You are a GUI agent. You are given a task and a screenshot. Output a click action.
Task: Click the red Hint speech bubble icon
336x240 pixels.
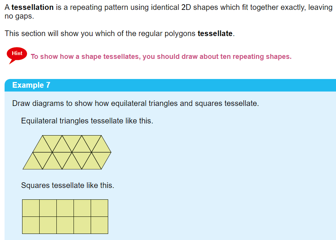(17, 54)
